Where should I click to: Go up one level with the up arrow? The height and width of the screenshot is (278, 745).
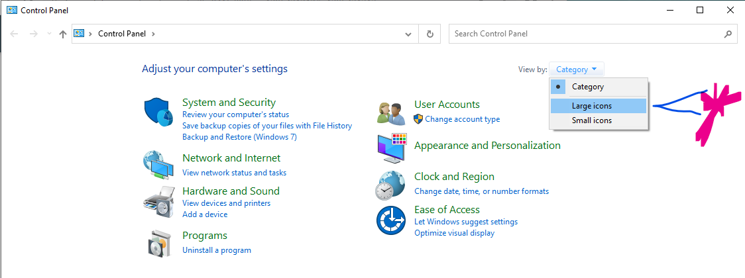[x=63, y=34]
